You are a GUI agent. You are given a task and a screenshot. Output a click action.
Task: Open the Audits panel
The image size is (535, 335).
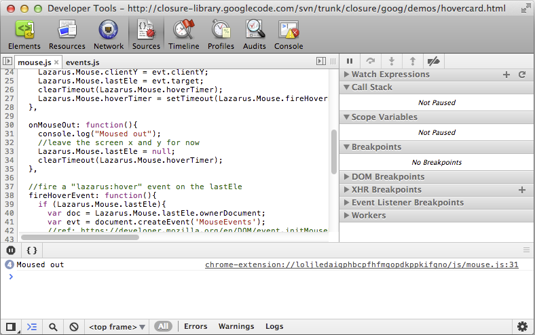255,34
